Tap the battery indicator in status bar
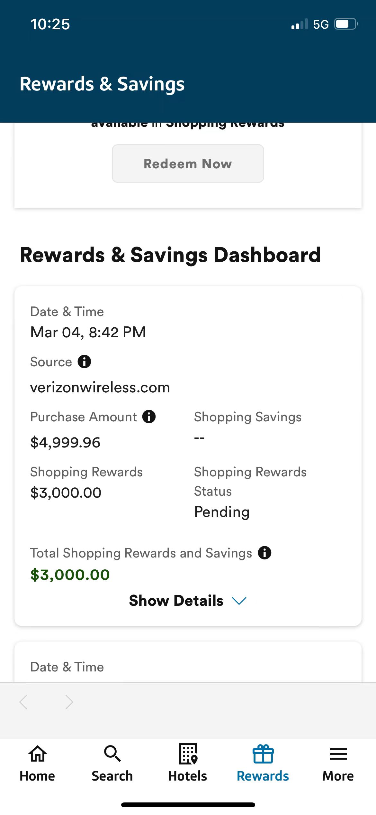The height and width of the screenshot is (815, 376). (346, 24)
